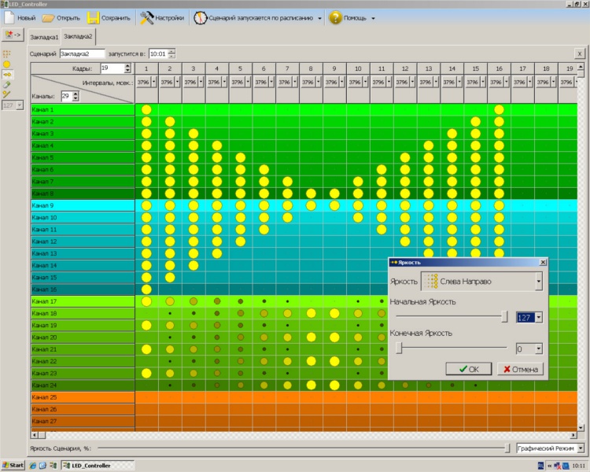This screenshot has height=472, width=590.
Task: Open the Помощь help question-mark icon
Action: click(335, 17)
